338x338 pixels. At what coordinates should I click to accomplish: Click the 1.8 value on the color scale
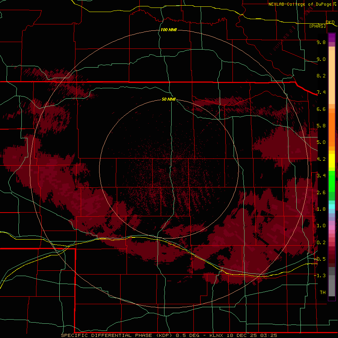pos(321,209)
